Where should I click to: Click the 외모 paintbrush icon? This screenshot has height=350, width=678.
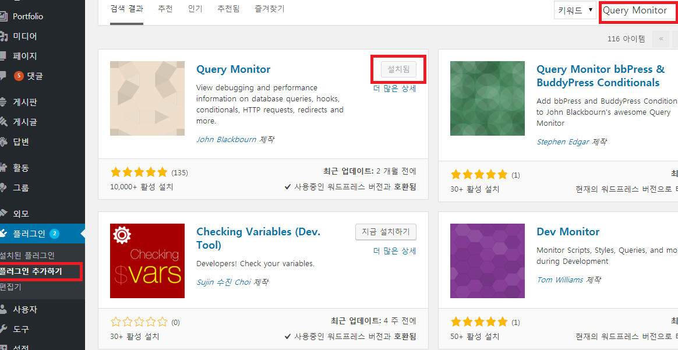coord(3,214)
